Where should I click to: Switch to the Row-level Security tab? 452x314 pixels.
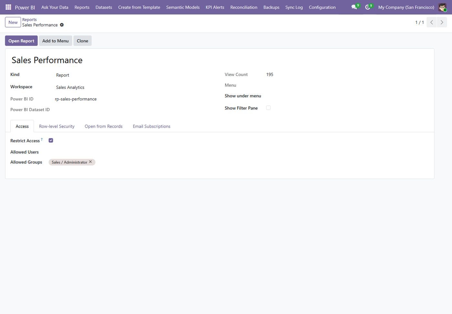[x=57, y=126]
